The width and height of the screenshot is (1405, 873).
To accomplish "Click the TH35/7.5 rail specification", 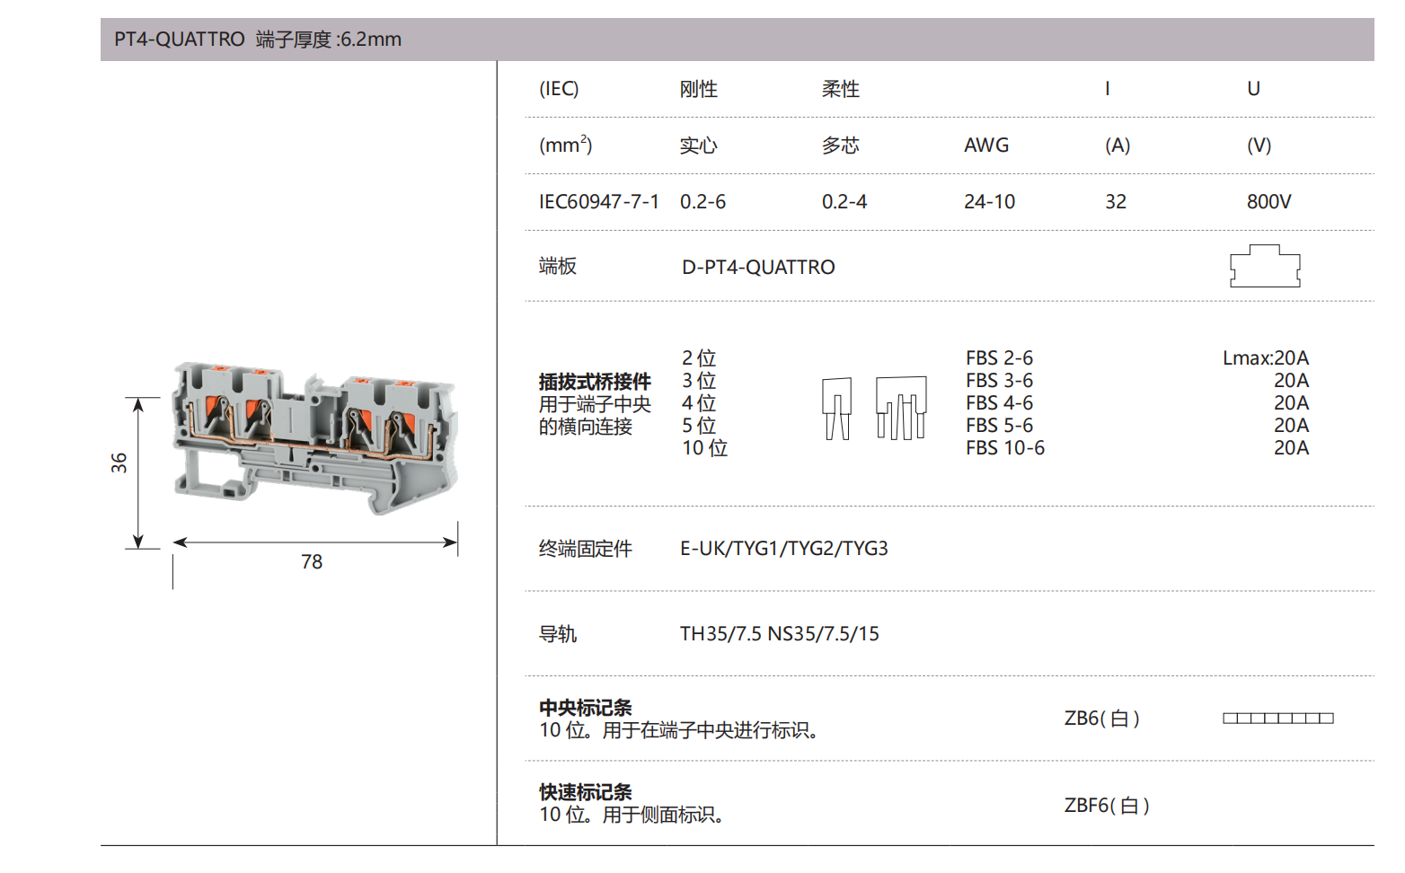I will [780, 633].
